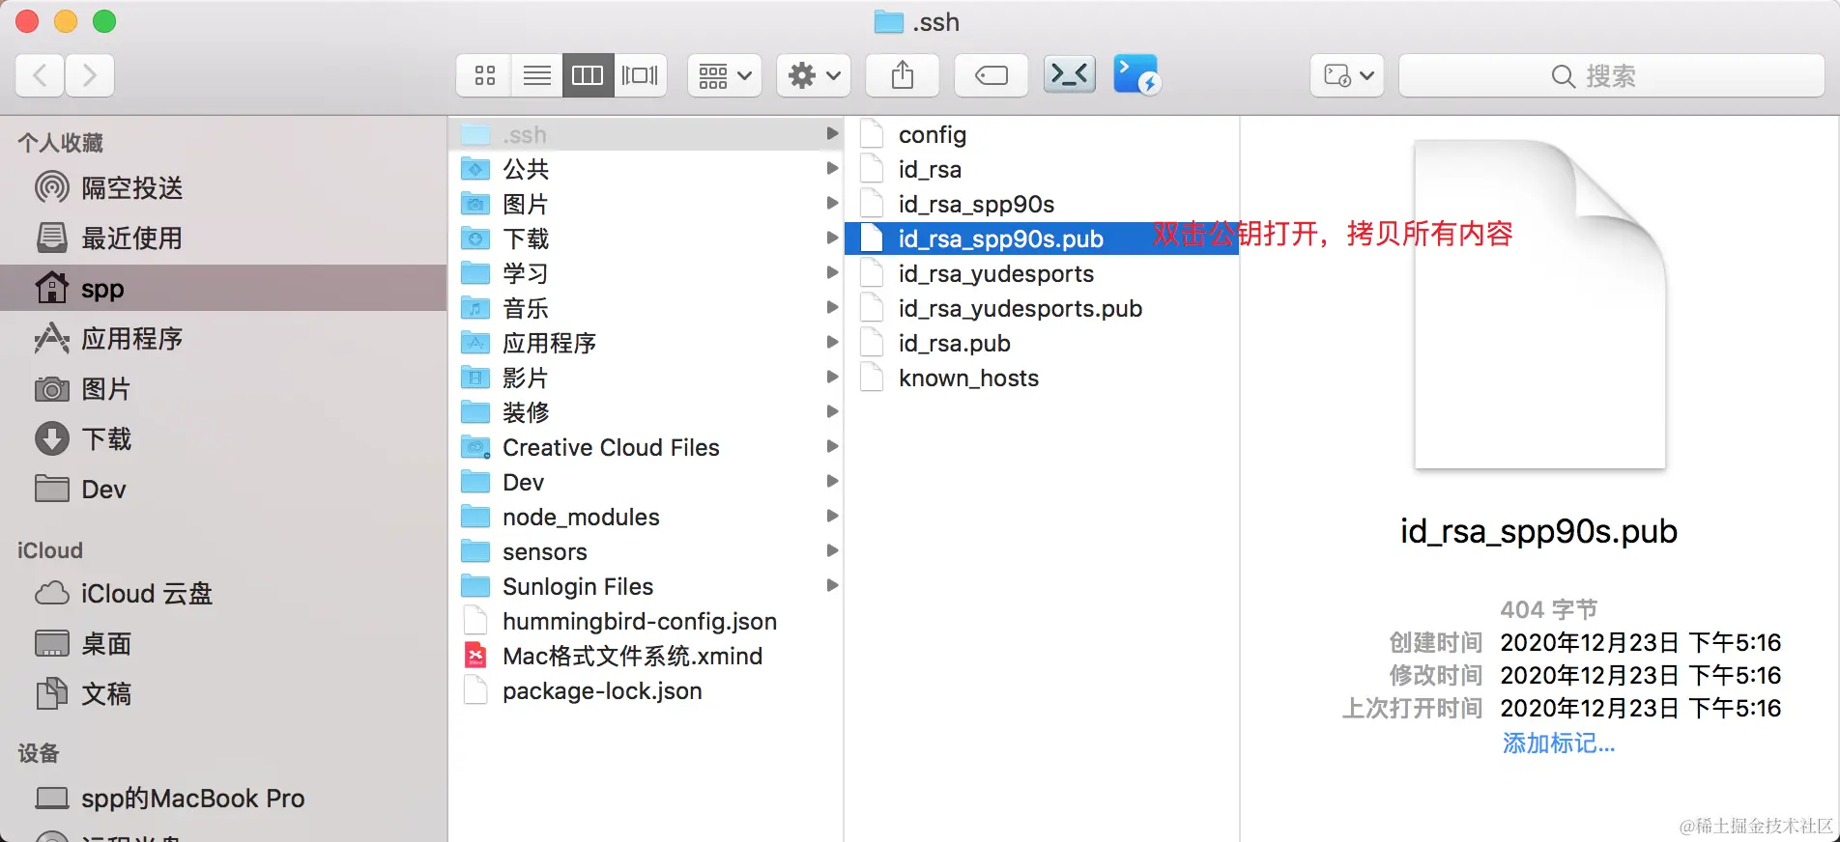Select the .ssh folder in the column
1840x842 pixels.
(x=647, y=134)
